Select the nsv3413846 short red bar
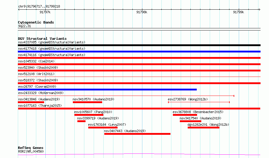The image size is (269, 158). [31, 102]
